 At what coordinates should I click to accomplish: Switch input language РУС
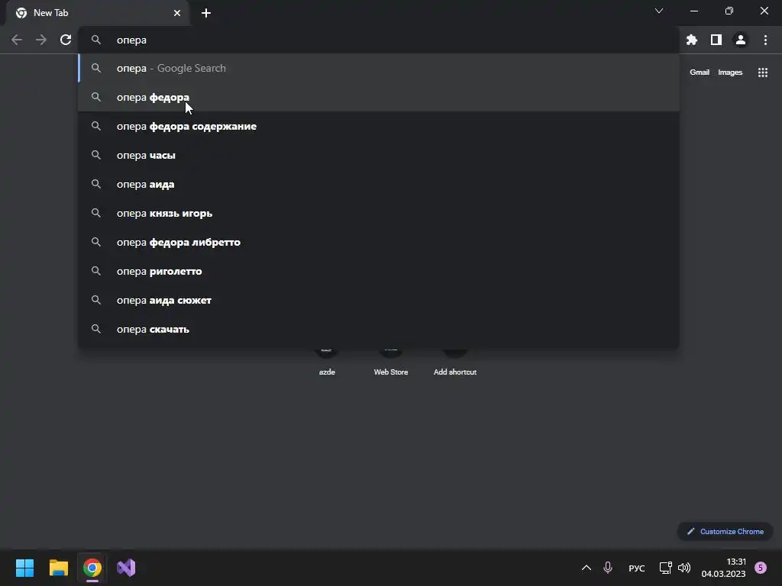coord(636,568)
